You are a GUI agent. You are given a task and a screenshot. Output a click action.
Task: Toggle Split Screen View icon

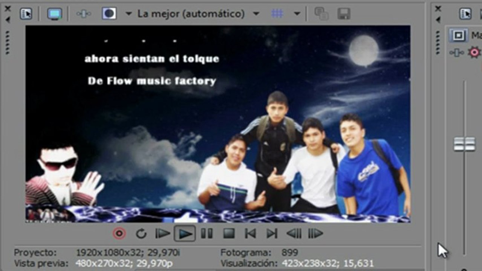point(109,14)
